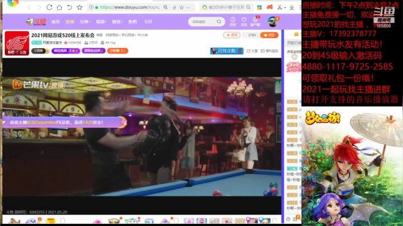Open the V图鉴 badge button
Screen dimensions: 403x226
40,51
